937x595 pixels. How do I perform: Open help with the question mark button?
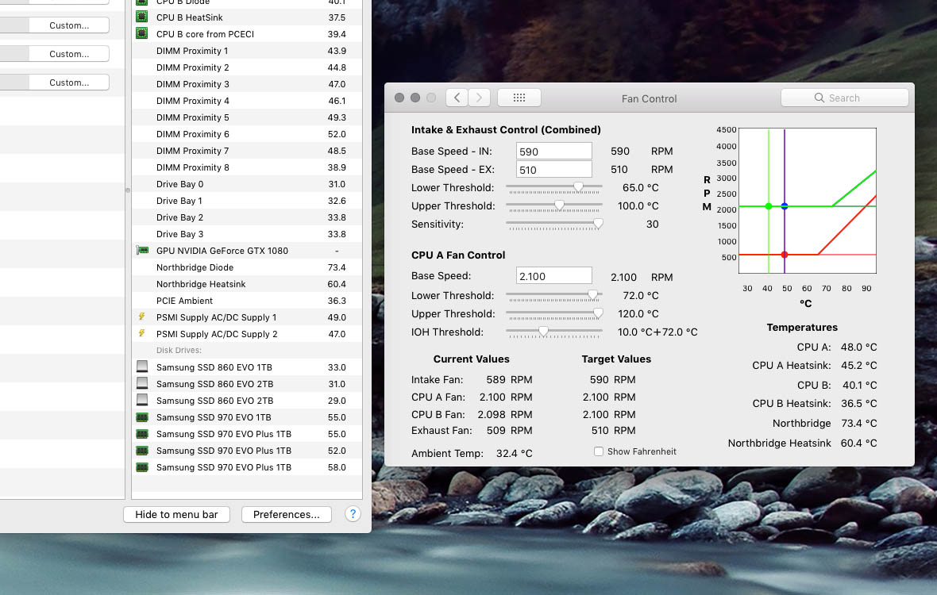pyautogui.click(x=353, y=514)
